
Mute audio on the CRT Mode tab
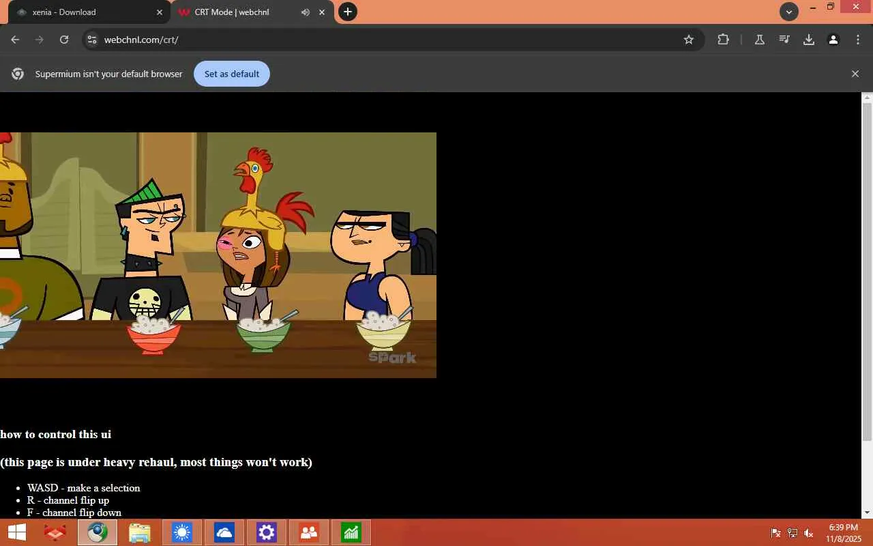pos(305,12)
